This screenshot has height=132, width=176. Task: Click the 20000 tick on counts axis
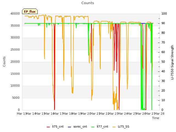coord(15,62)
